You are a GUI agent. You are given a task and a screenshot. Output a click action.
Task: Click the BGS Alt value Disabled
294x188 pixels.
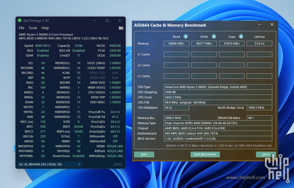point(79,50)
